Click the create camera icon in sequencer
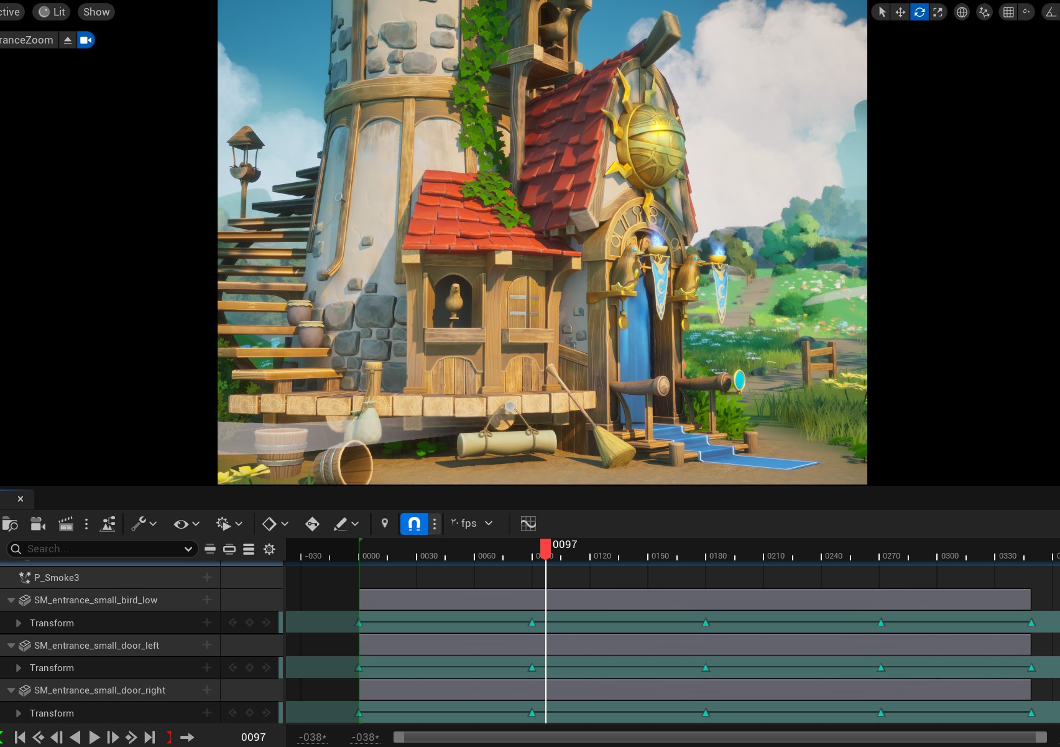This screenshot has height=747, width=1060. coord(38,524)
